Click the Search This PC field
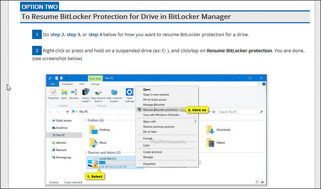This screenshot has width=321, height=189. pyautogui.click(x=241, y=112)
